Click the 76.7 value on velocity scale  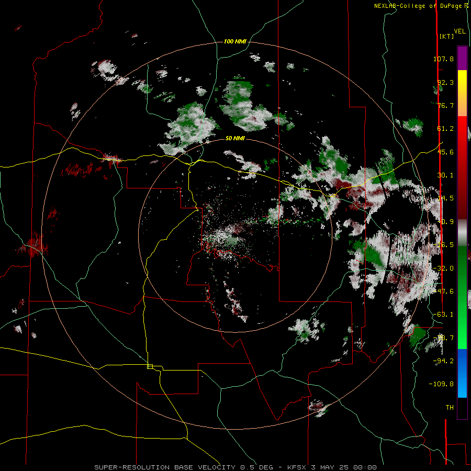pyautogui.click(x=445, y=105)
